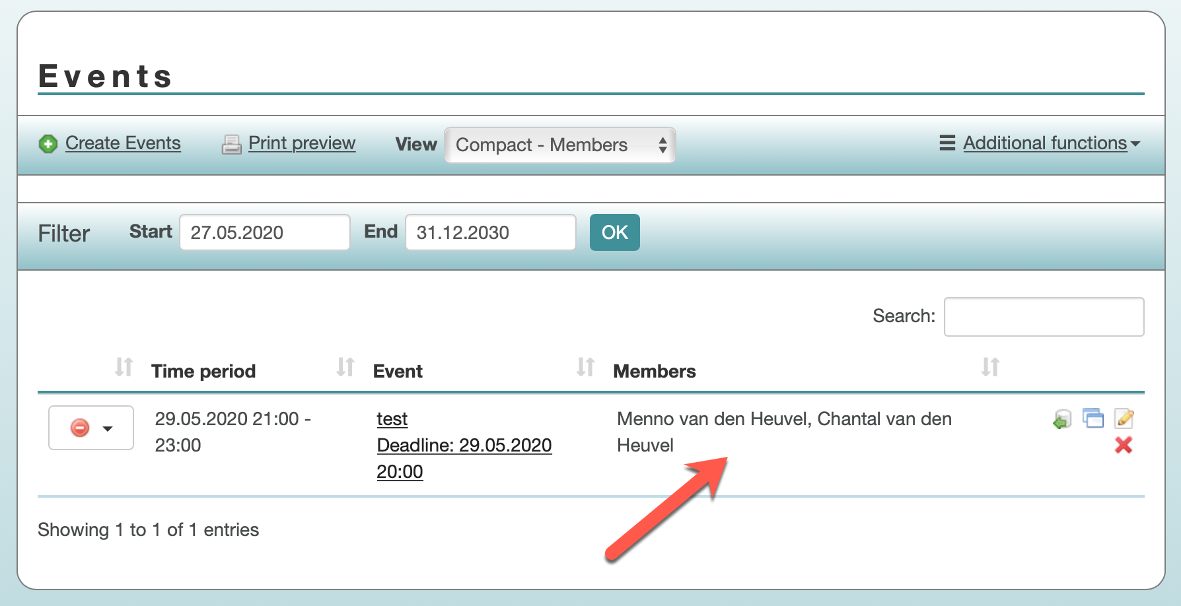Open the red status dropdown for test event
This screenshot has height=606, width=1181.
click(x=91, y=428)
